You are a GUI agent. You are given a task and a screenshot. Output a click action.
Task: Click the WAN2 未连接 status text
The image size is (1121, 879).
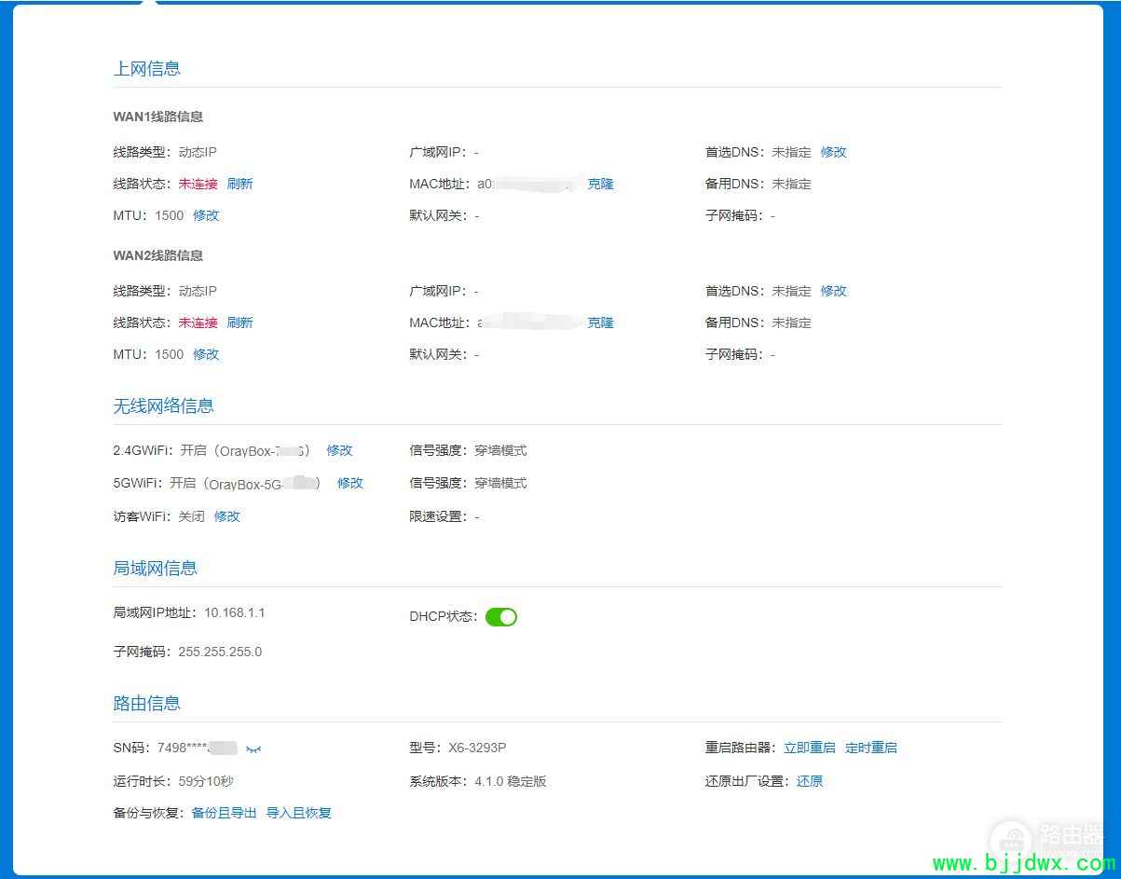coord(198,323)
